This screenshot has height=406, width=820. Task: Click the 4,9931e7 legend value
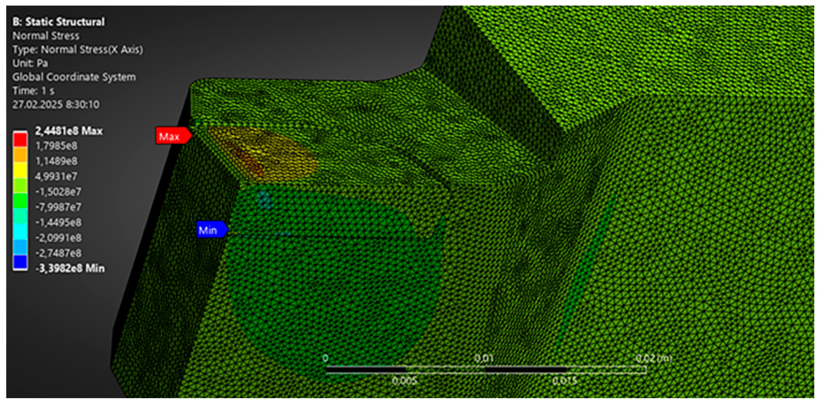[x=56, y=177]
